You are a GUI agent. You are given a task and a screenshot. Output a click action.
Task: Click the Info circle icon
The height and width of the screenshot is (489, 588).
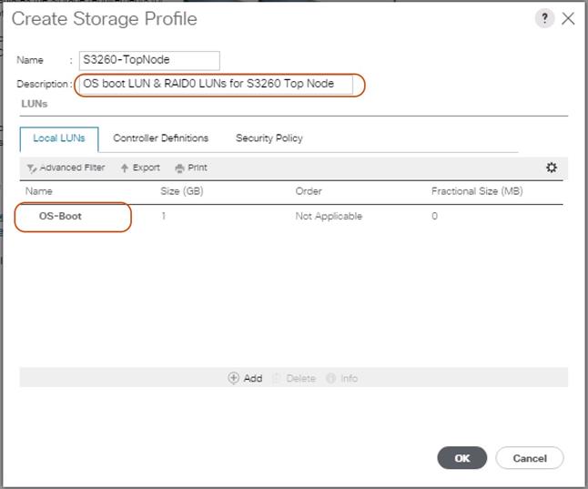point(330,379)
